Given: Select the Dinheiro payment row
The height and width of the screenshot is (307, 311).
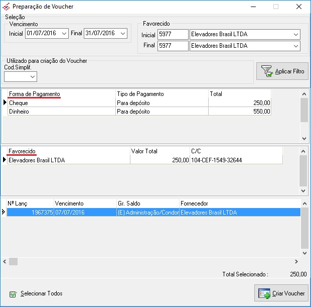Looking at the screenshot, I should [x=60, y=112].
